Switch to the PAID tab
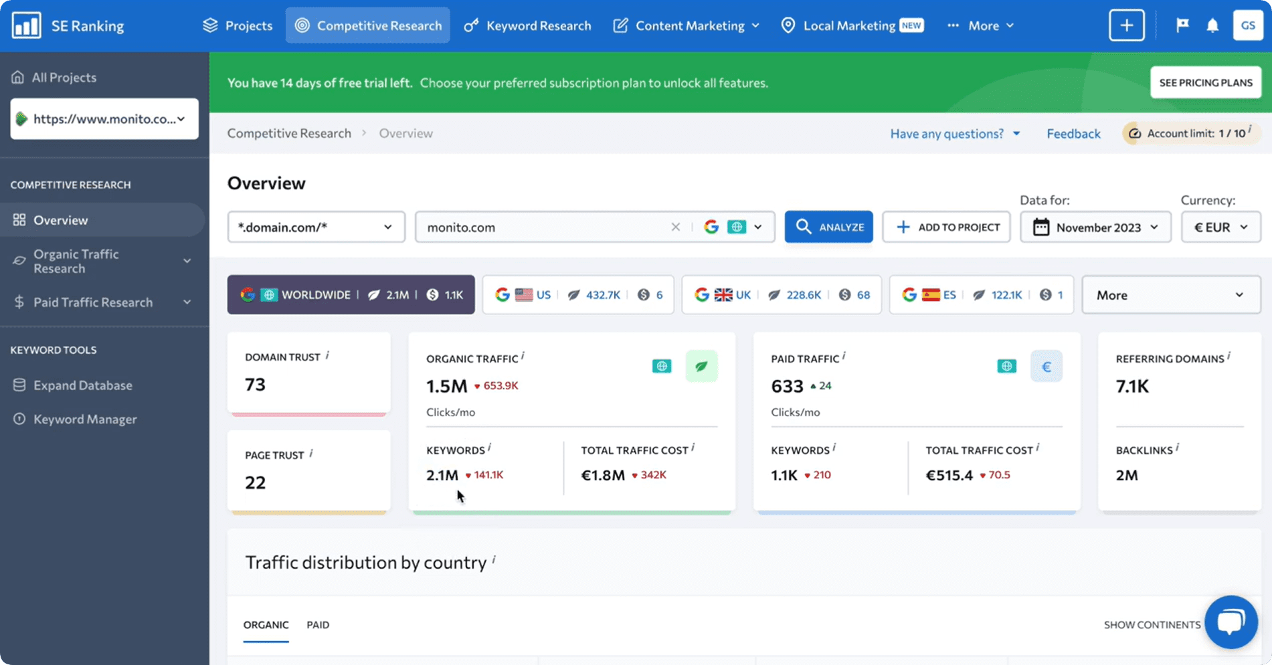Screen dimensions: 1272x665 [318, 625]
